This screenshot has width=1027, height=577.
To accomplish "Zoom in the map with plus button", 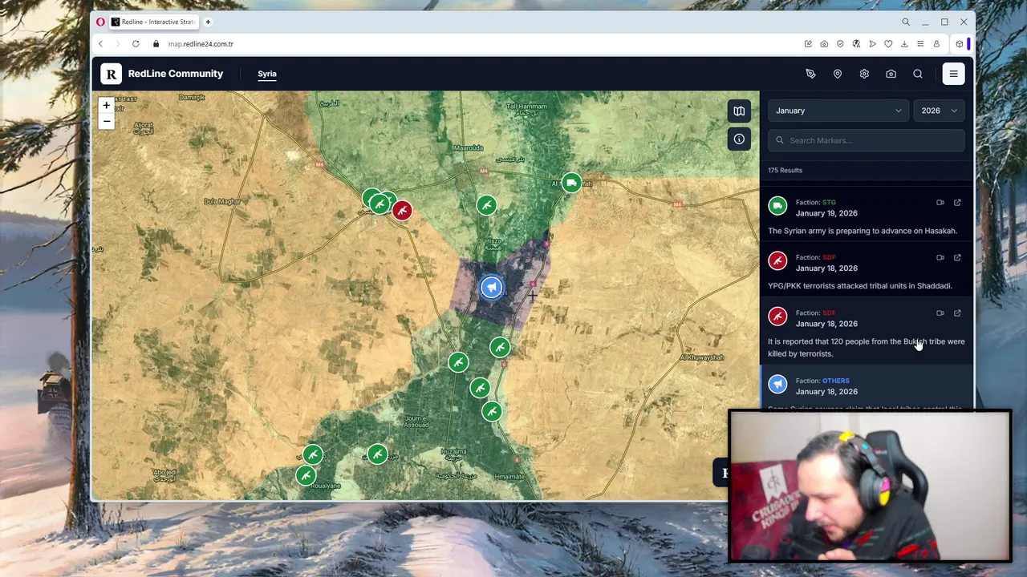I will 106,105.
